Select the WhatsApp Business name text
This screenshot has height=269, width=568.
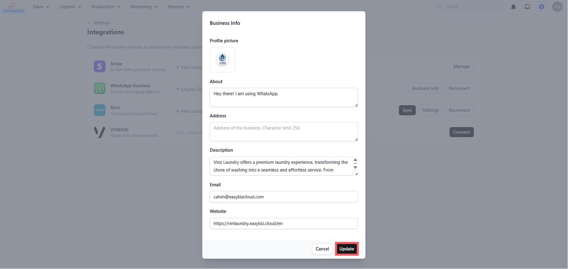click(x=130, y=86)
